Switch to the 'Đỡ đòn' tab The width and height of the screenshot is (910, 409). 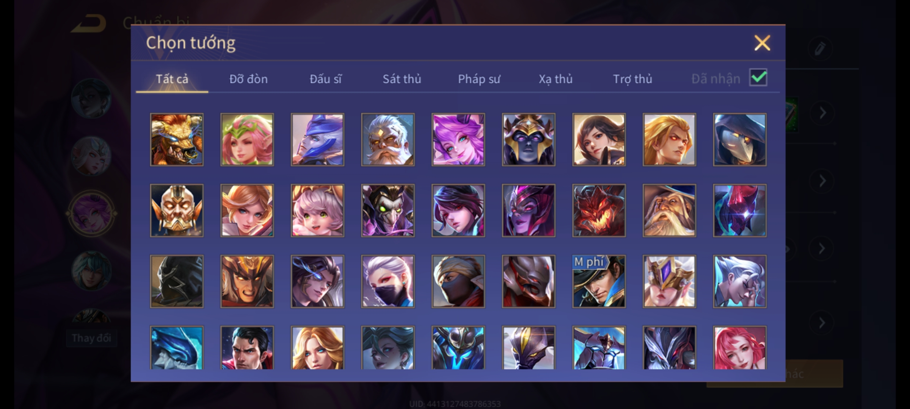click(x=248, y=79)
